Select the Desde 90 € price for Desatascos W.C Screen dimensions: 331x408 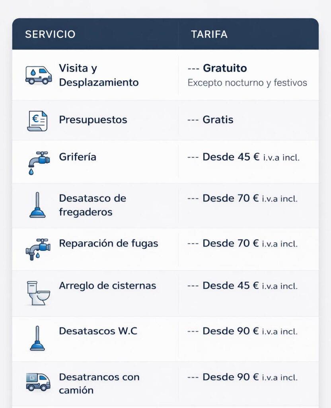point(231,331)
